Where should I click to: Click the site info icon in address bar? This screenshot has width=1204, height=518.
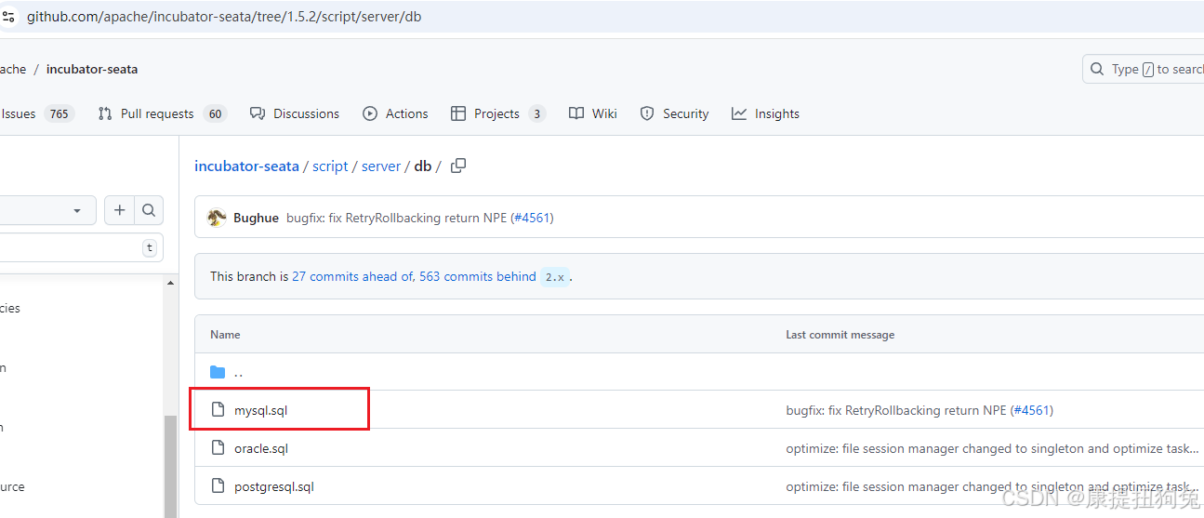point(8,17)
